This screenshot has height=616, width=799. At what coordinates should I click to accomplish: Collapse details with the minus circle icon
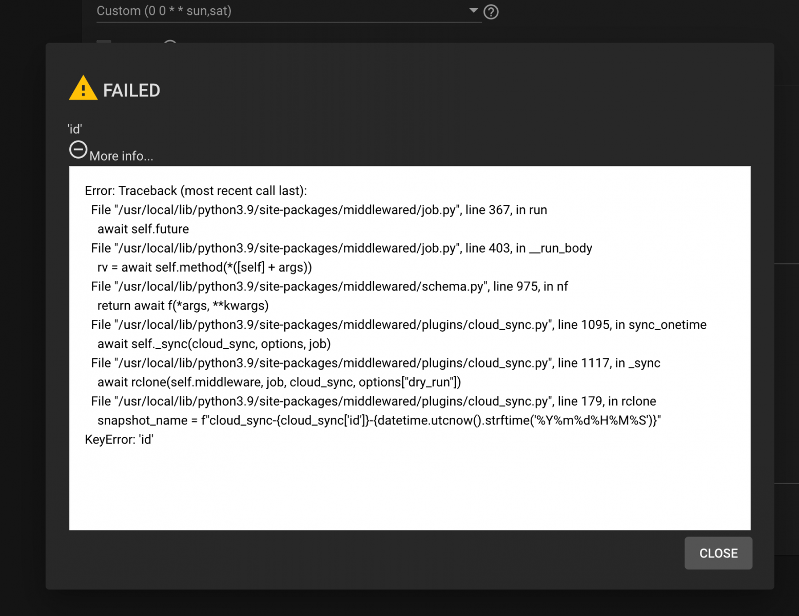point(78,150)
